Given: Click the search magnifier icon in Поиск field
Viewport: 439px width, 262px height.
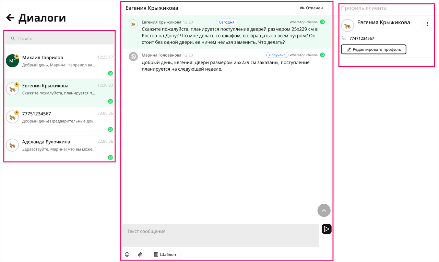Looking at the screenshot, I should 13,39.
